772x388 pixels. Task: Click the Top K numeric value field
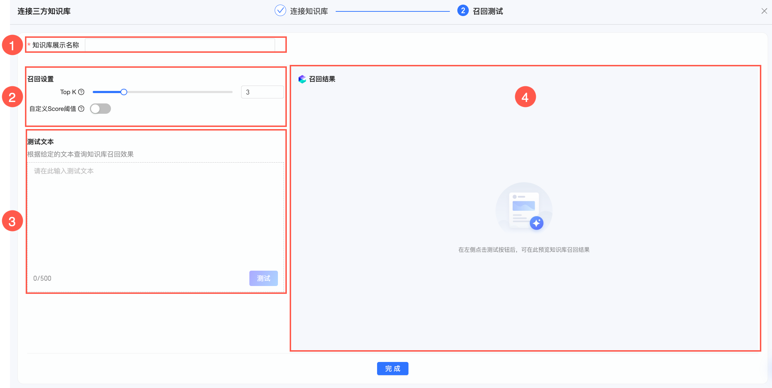(262, 92)
